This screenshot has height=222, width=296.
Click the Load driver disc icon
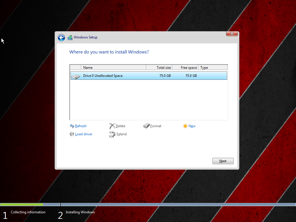pyautogui.click(x=72, y=134)
